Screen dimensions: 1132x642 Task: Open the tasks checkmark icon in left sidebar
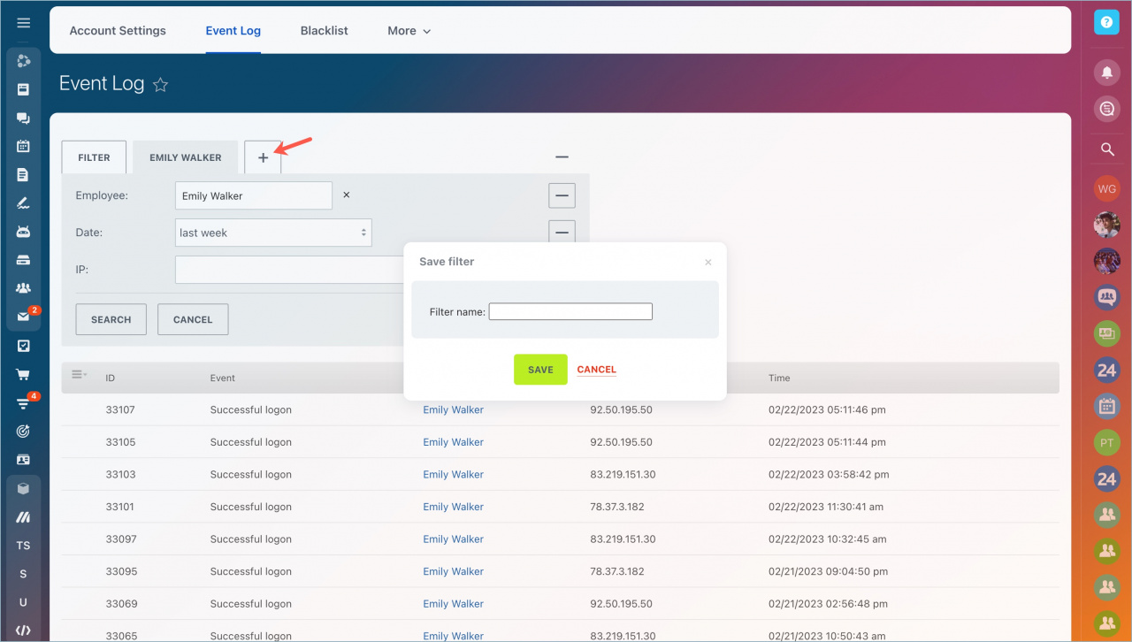pyautogui.click(x=24, y=346)
